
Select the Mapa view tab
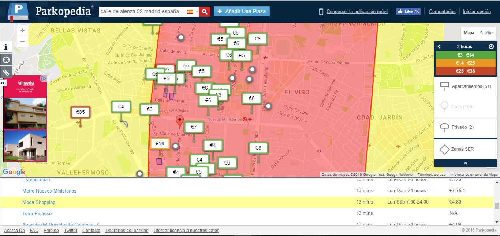point(469,33)
